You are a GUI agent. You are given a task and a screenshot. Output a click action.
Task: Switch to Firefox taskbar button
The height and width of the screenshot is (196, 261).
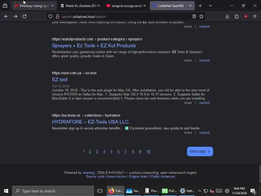click(x=115, y=191)
